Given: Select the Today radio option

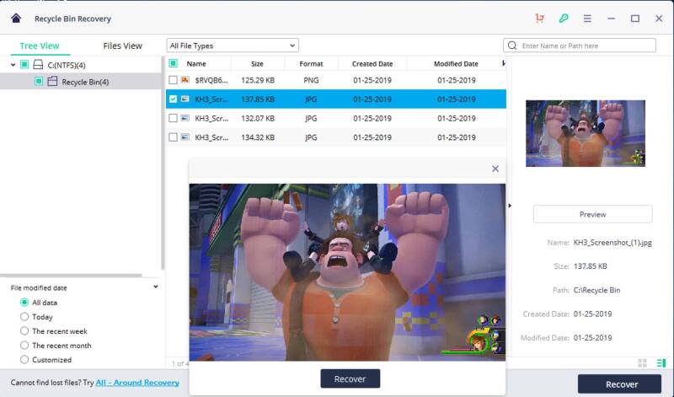Looking at the screenshot, I should (x=24, y=317).
